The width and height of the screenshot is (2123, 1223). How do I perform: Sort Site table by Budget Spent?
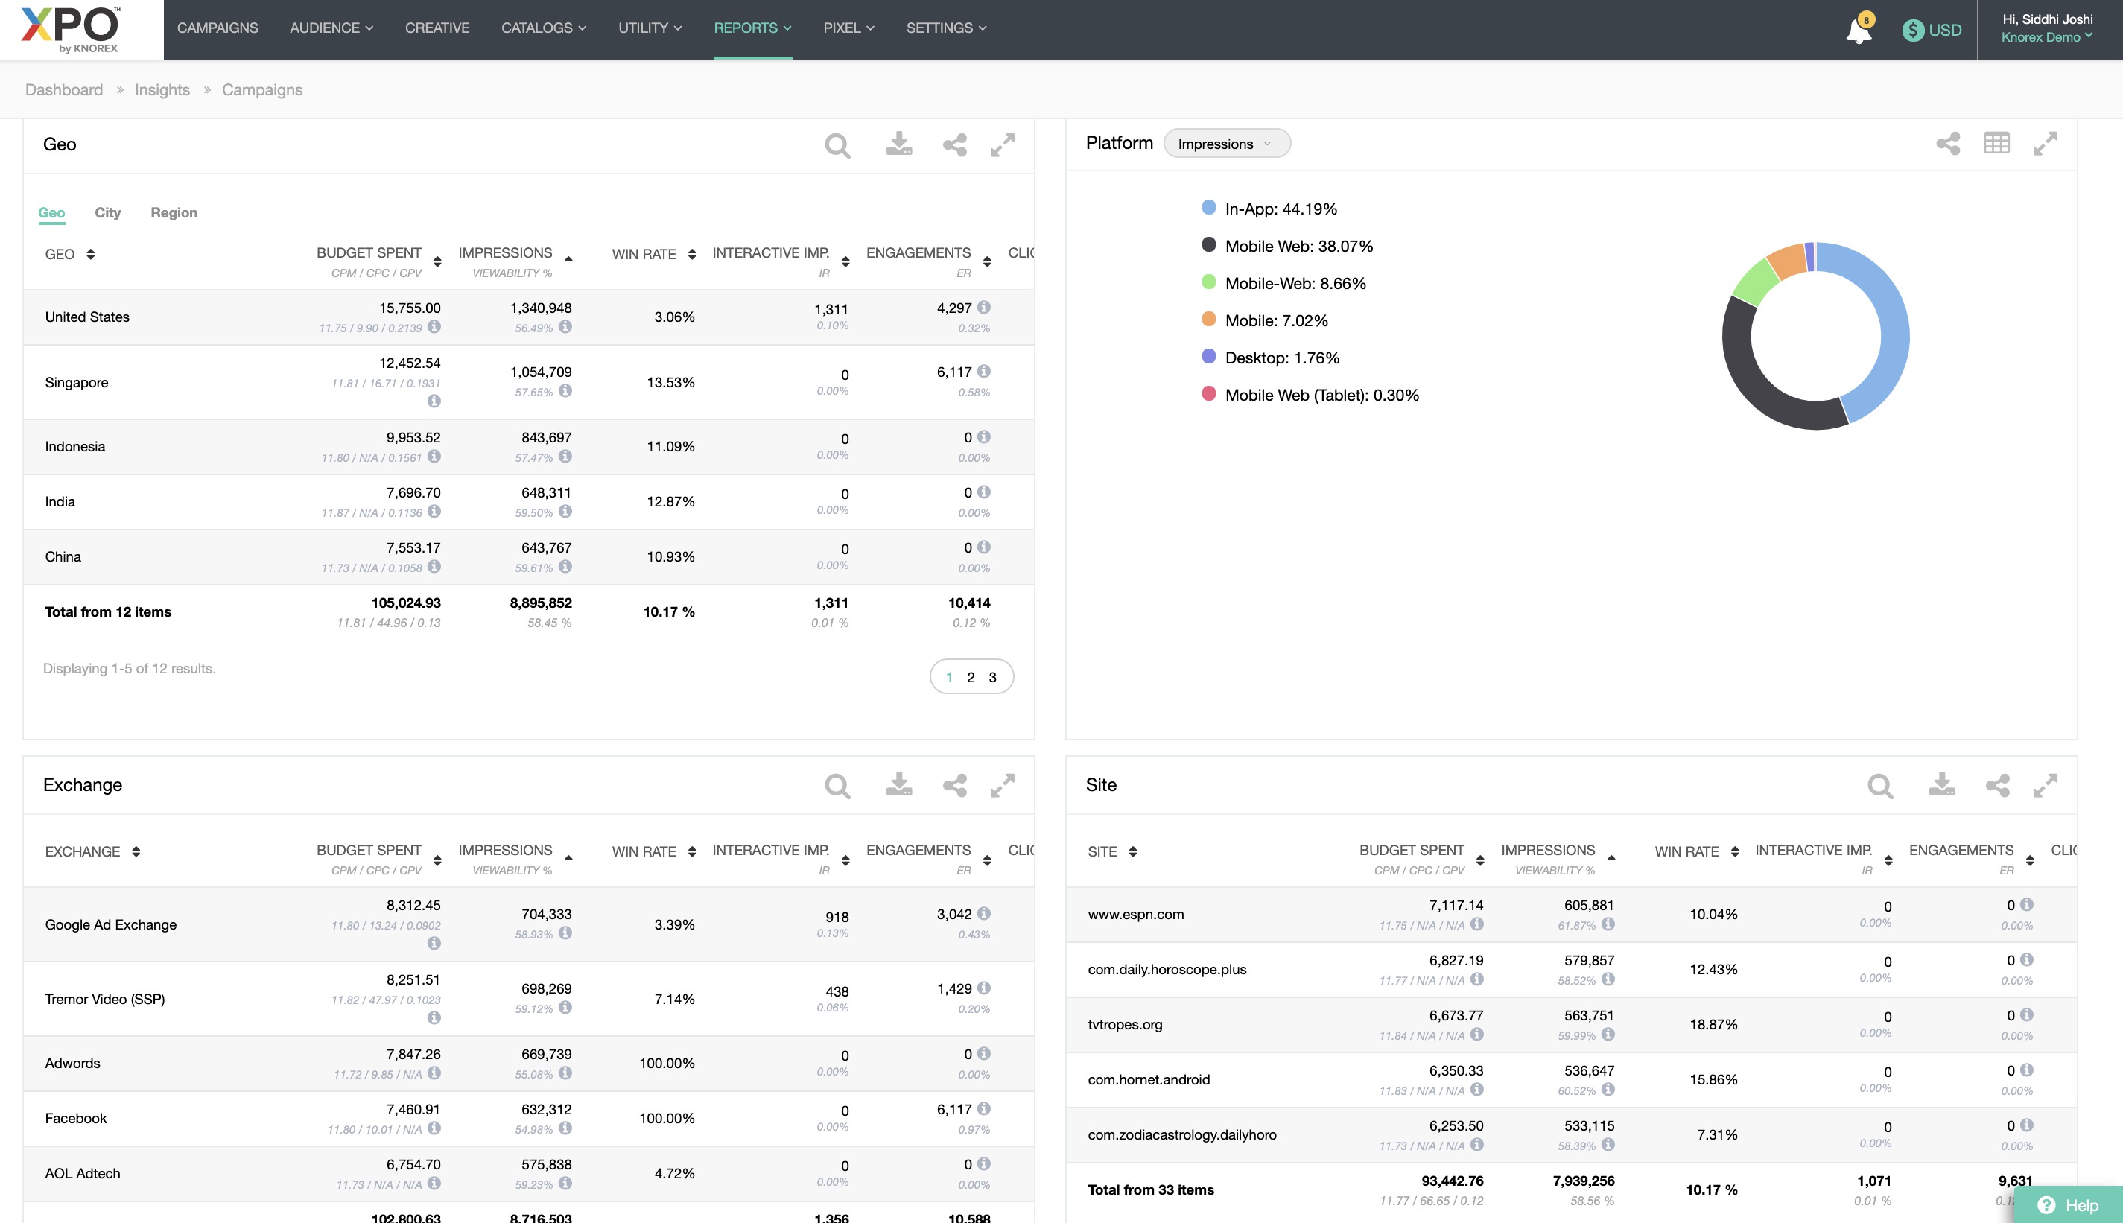1479,860
